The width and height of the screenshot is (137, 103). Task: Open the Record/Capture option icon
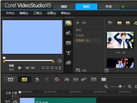coord(57,80)
